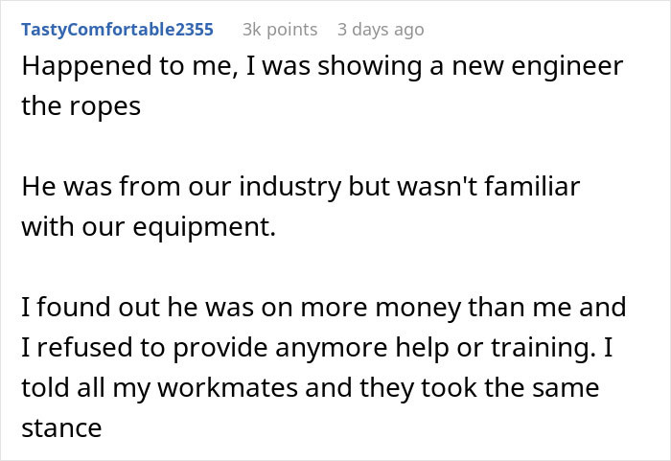This screenshot has height=461, width=671.
Task: Click the word "industry" in second paragraph
Action: pyautogui.click(x=264, y=187)
